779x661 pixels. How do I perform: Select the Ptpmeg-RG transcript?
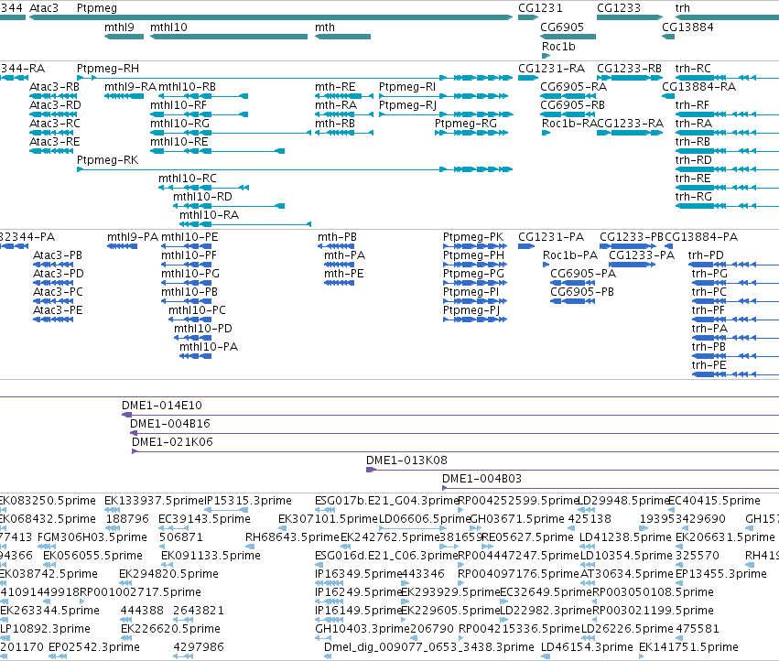(x=471, y=133)
